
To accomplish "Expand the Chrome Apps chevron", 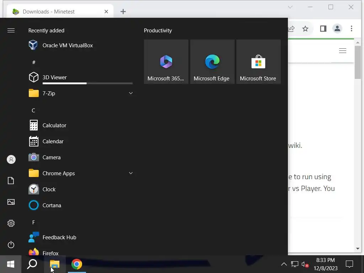I will pyautogui.click(x=131, y=173).
